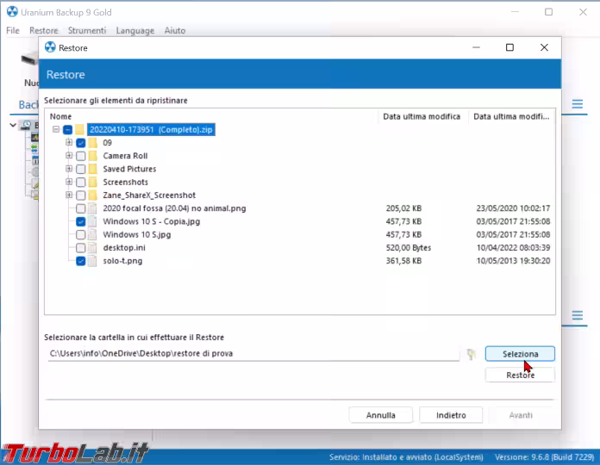
Task: Click the Seleziona folder button
Action: point(520,354)
